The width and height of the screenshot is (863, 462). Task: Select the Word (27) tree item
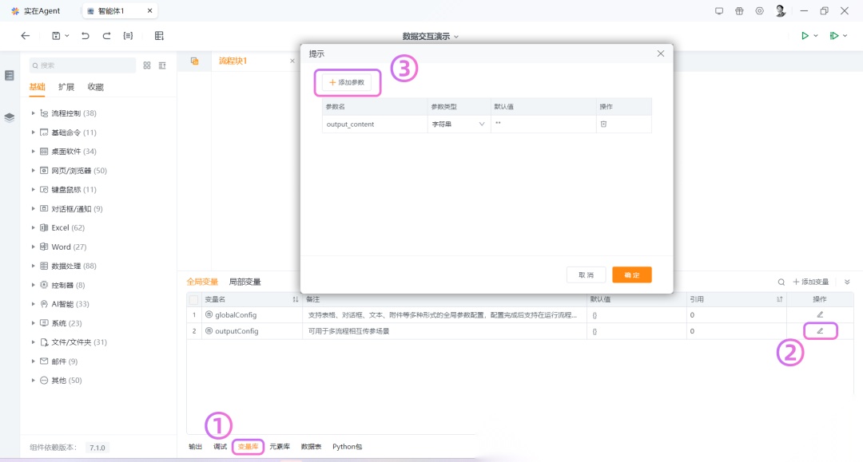tap(69, 247)
